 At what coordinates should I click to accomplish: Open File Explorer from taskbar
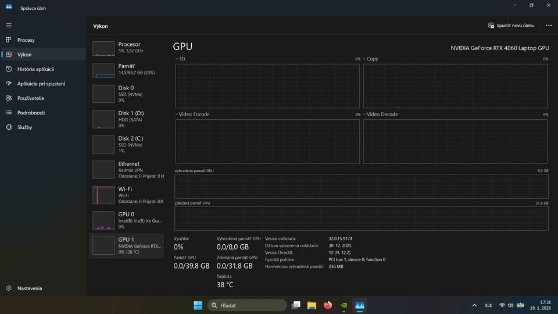pos(312,305)
